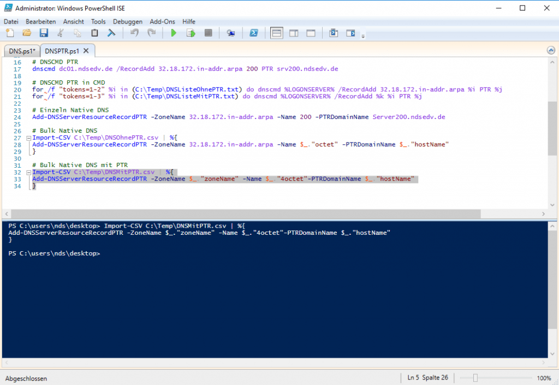Viewport: 559px width, 385px height.
Task: Open the toolbar overflow options
Action: (362, 35)
